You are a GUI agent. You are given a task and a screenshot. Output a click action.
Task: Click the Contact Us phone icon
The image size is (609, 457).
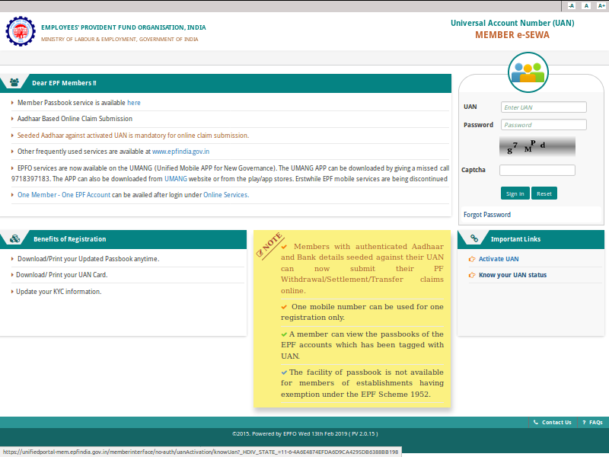[536, 422]
